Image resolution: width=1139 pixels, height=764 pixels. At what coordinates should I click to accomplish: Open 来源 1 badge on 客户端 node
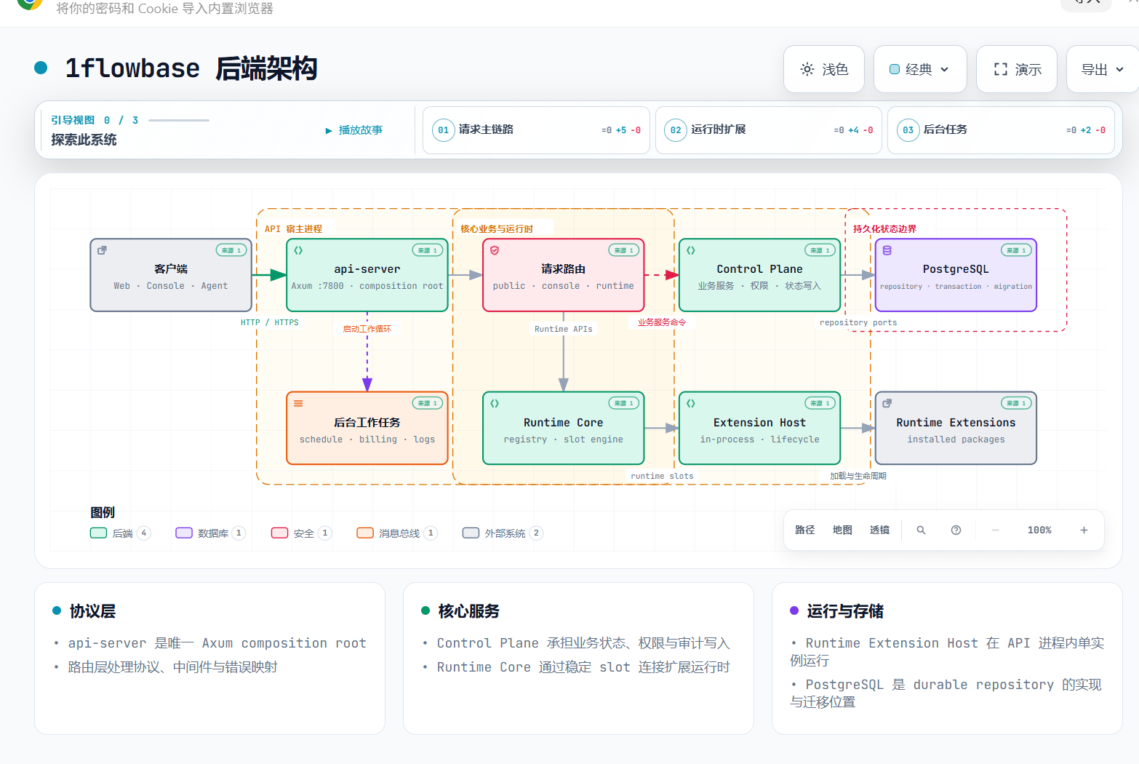231,250
